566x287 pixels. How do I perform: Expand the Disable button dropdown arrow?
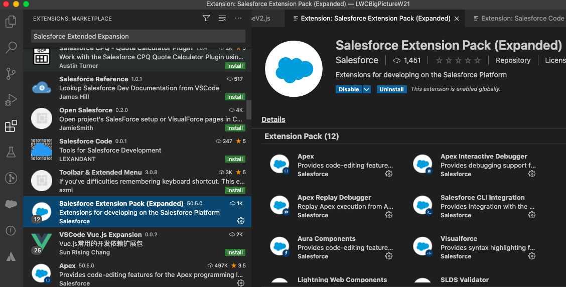tap(367, 89)
